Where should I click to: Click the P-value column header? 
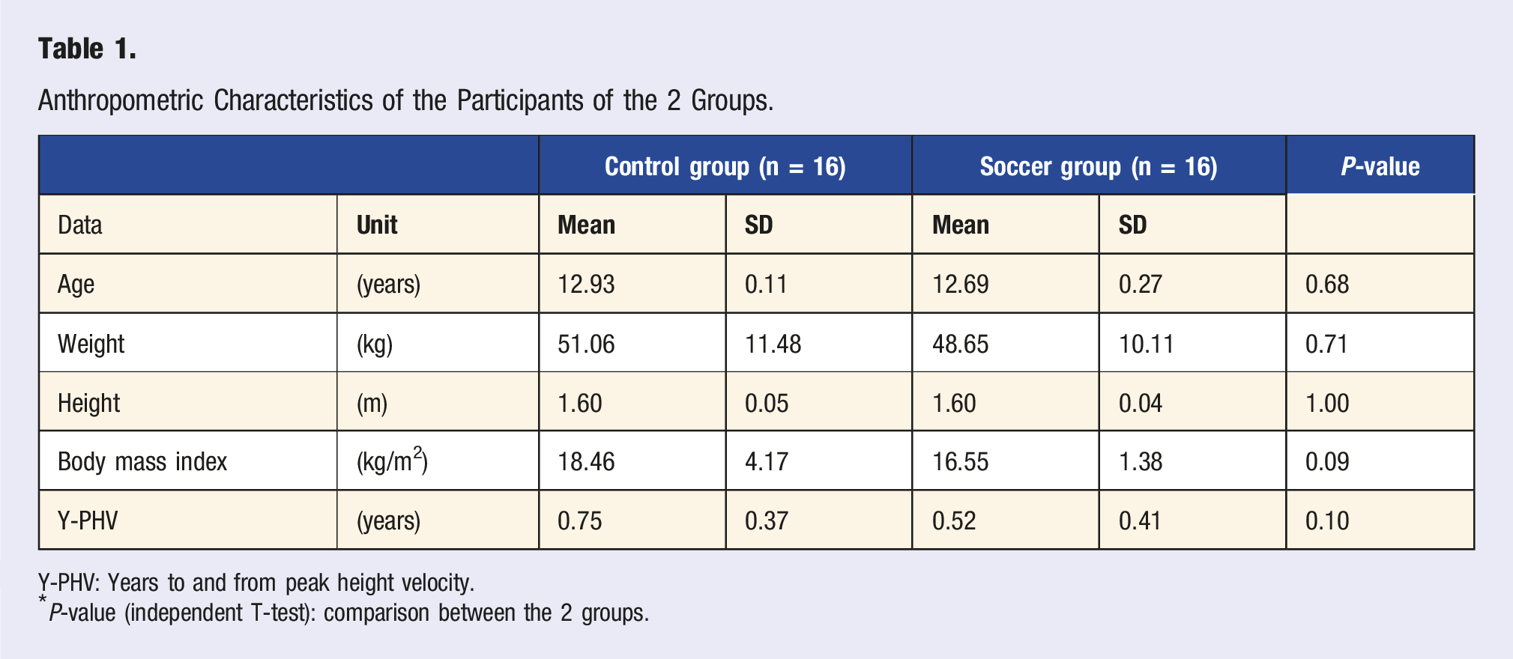click(x=1380, y=166)
